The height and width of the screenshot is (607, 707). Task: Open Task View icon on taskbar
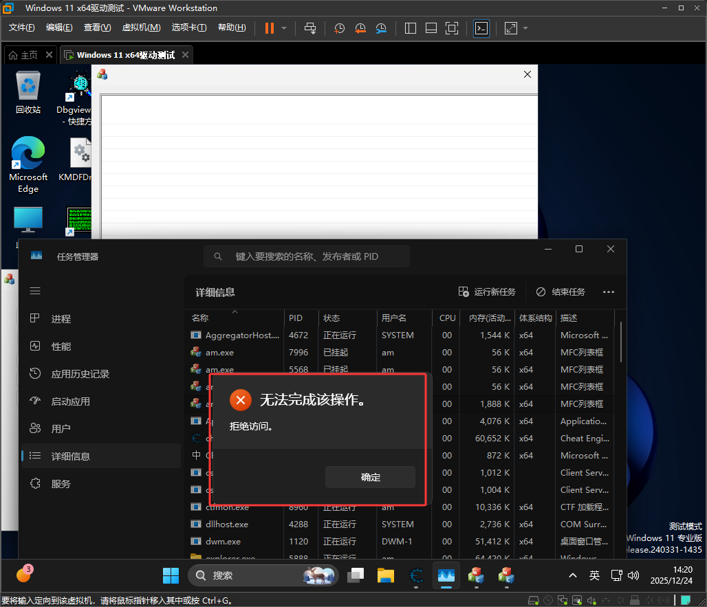(356, 575)
